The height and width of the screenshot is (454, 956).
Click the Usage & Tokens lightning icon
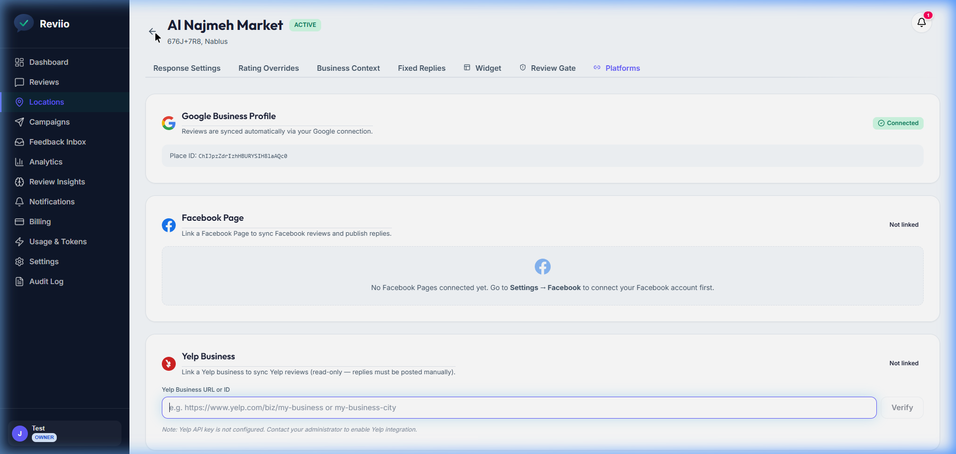(x=19, y=242)
